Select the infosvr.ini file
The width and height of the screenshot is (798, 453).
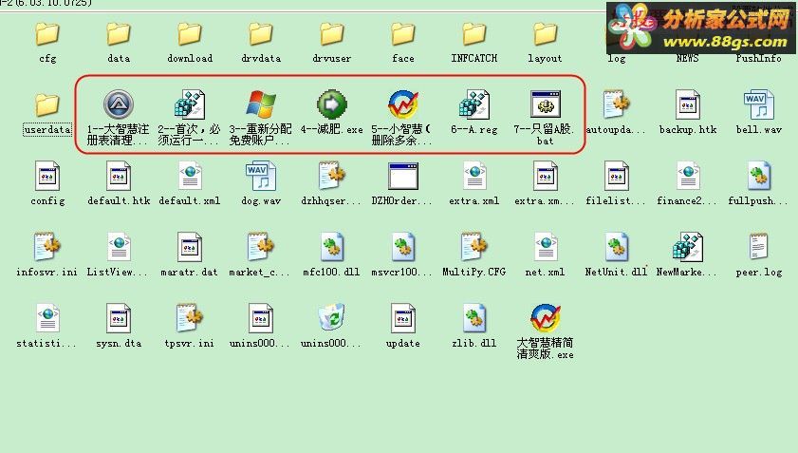point(47,247)
